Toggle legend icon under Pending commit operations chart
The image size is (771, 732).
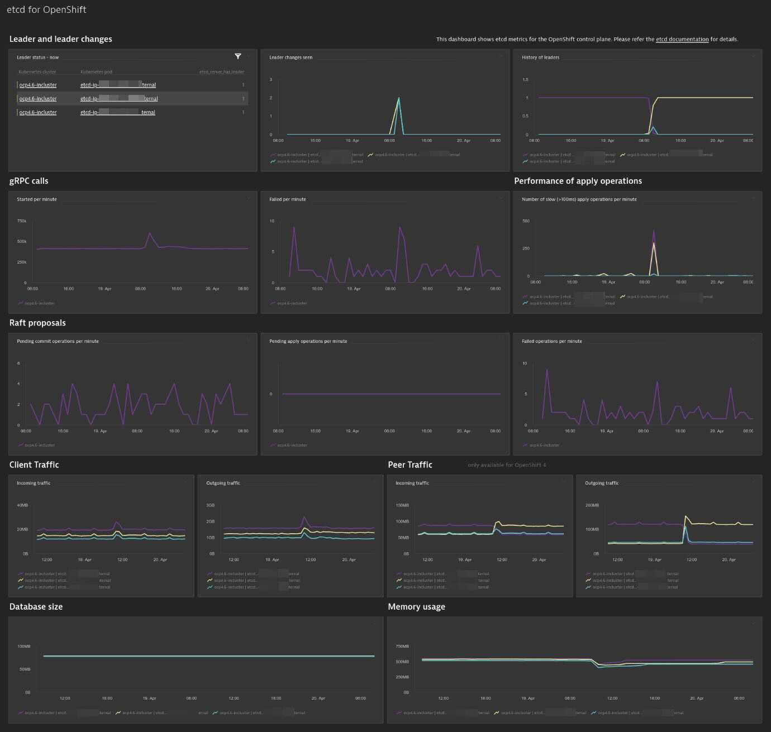21,445
